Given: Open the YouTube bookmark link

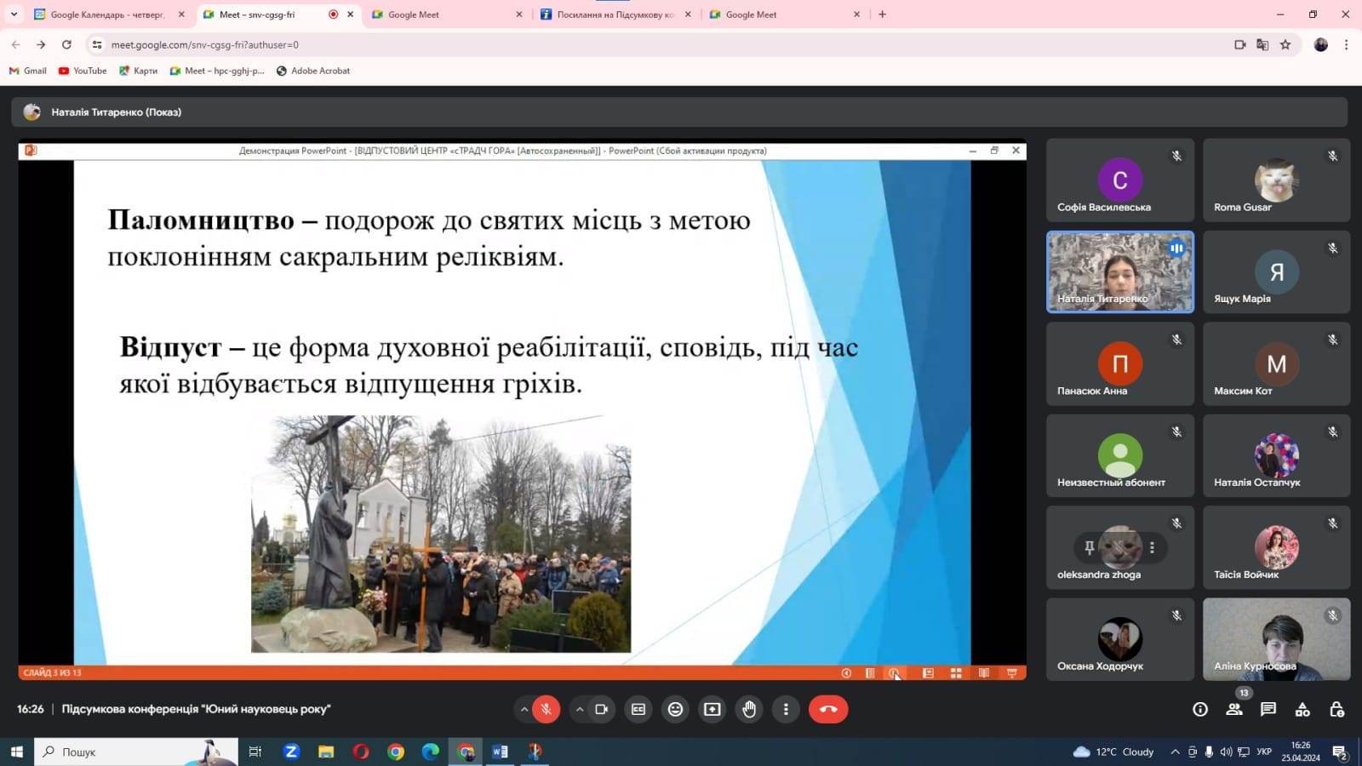Looking at the screenshot, I should point(83,71).
